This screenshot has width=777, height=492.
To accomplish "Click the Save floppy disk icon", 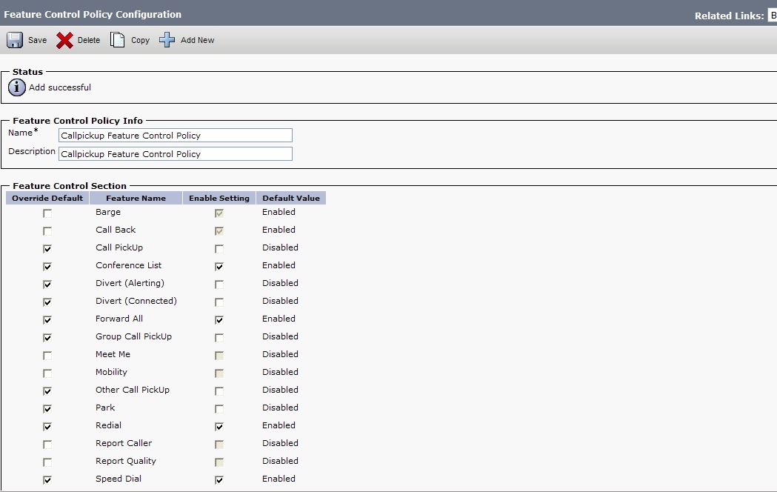I will [x=15, y=40].
